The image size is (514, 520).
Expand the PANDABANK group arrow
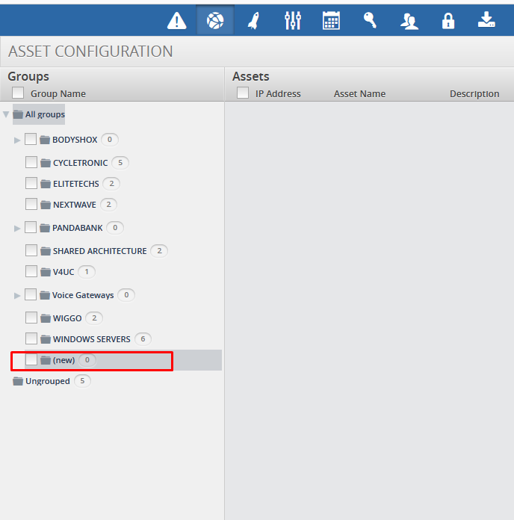coord(17,228)
